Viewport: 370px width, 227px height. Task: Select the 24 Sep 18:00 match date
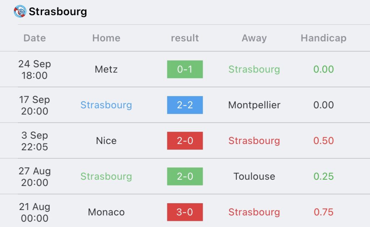(35, 69)
